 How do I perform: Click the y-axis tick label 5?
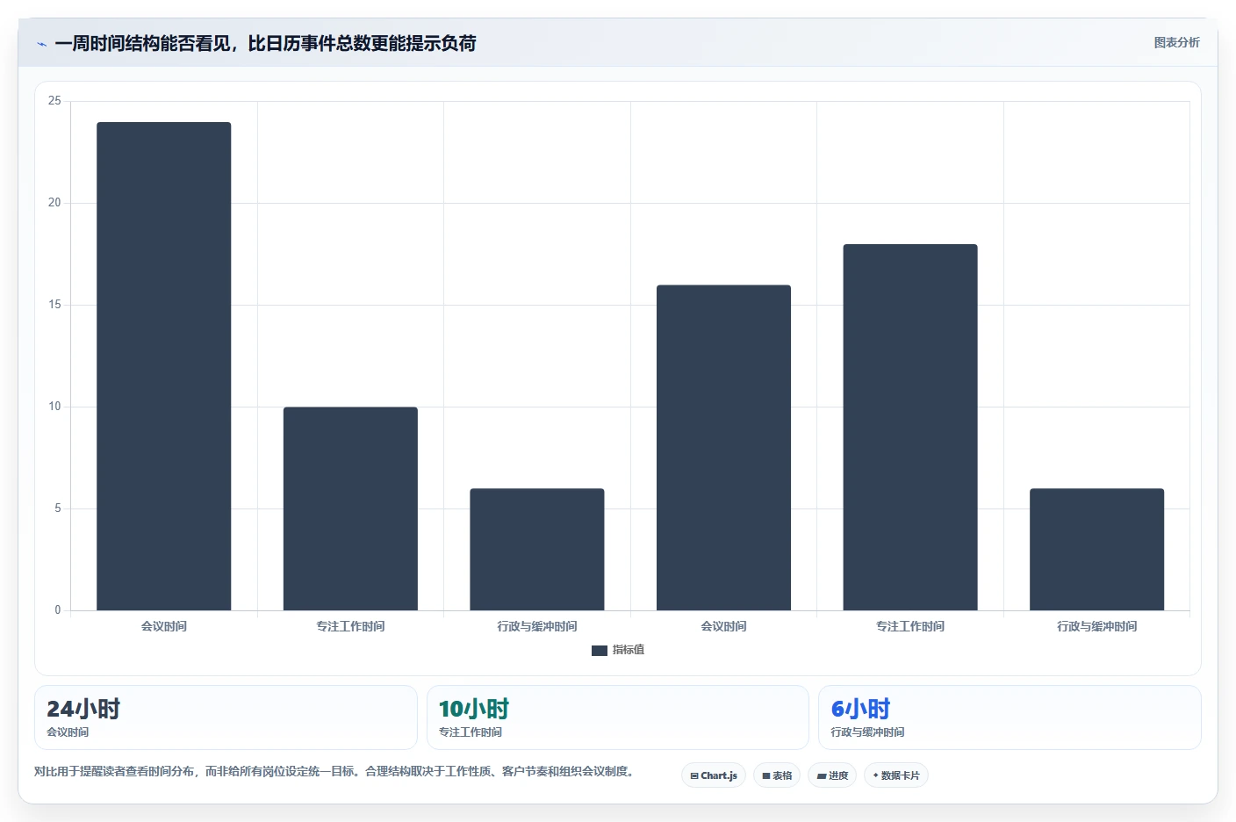[x=58, y=508]
